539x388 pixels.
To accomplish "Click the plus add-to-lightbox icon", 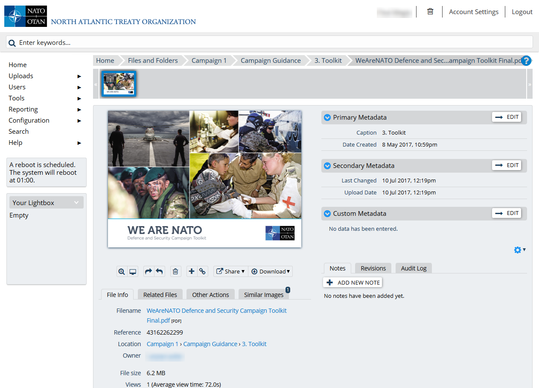I will point(192,271).
